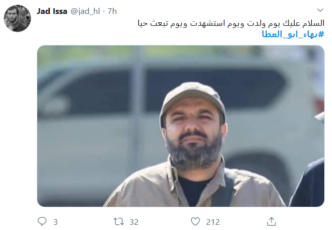Click the reply speech bubble icon
Viewport: 332px width, 230px height.
(42, 222)
